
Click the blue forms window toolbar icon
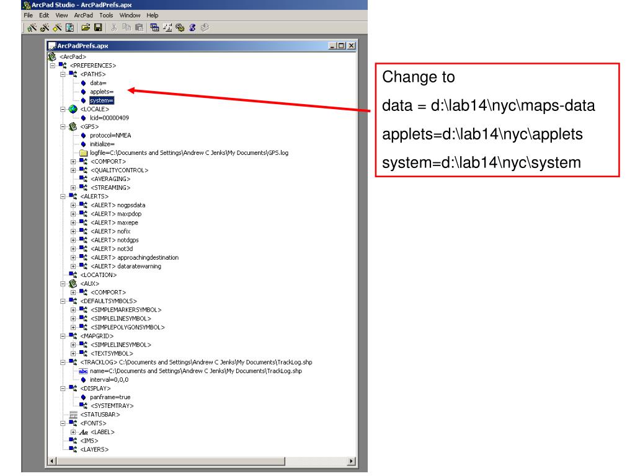[x=154, y=27]
